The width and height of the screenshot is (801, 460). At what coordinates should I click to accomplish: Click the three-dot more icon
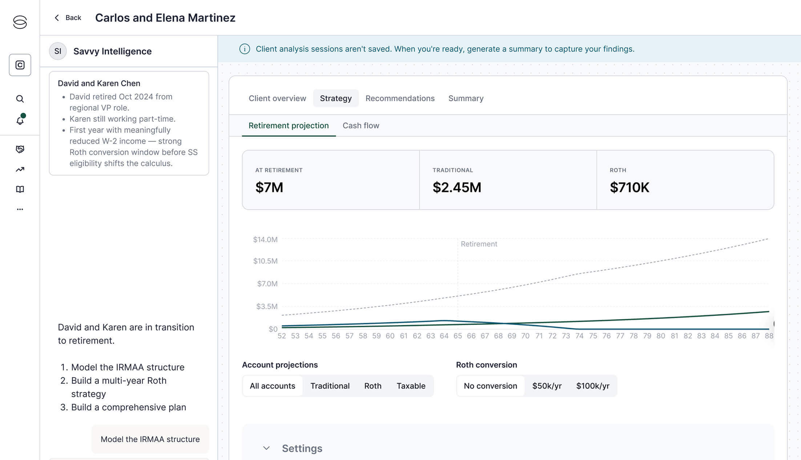click(x=20, y=209)
